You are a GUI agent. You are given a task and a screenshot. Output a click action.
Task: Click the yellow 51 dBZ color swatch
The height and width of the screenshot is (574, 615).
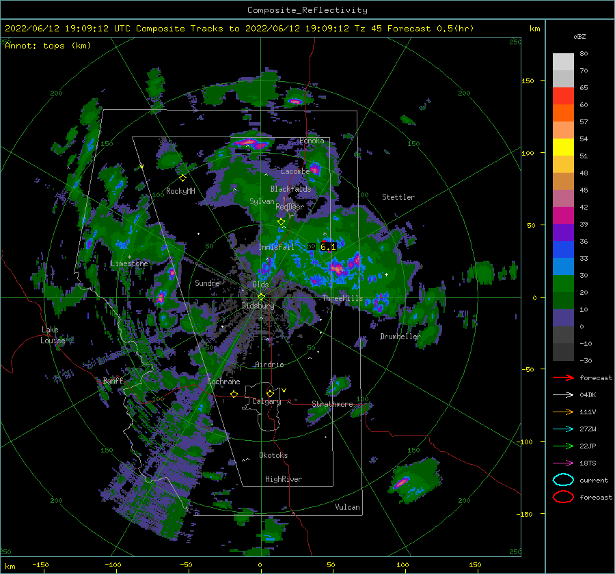pyautogui.click(x=563, y=147)
